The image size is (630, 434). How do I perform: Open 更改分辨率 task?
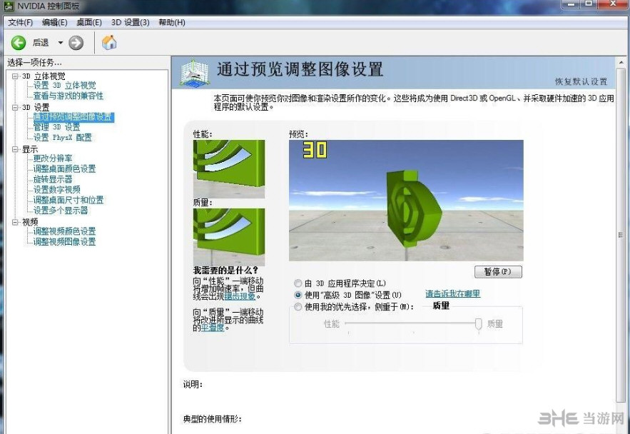(x=53, y=158)
